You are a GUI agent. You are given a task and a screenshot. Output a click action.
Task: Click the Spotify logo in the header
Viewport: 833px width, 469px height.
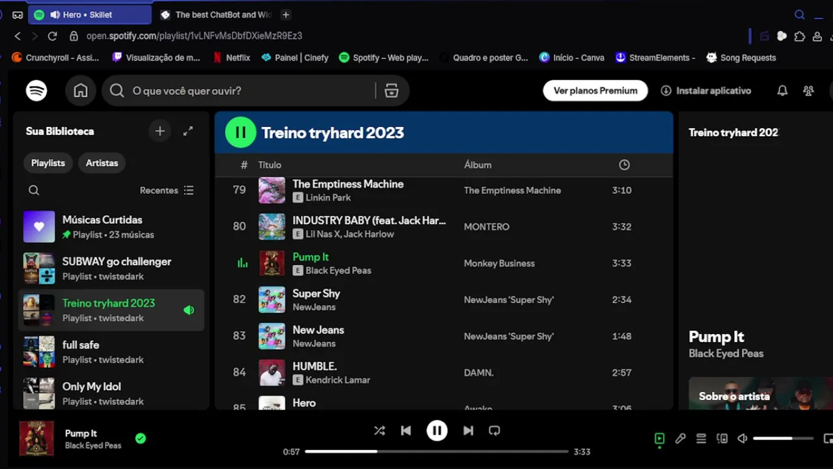(x=36, y=91)
